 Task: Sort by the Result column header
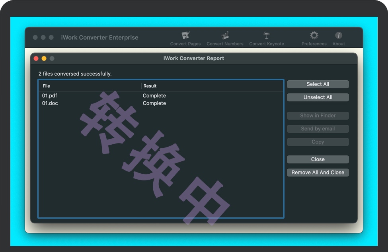click(x=150, y=86)
